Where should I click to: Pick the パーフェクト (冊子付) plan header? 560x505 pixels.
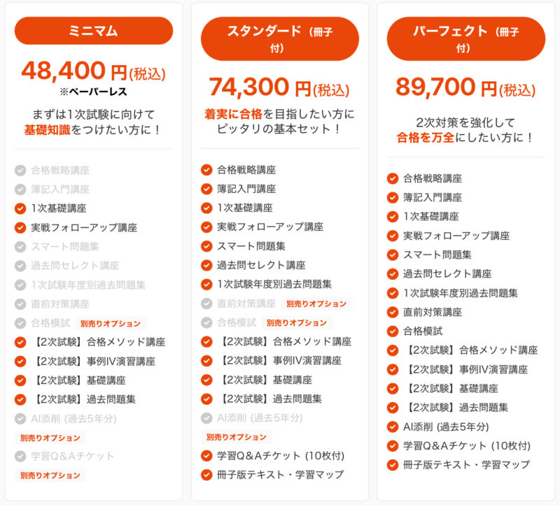pyautogui.click(x=465, y=38)
